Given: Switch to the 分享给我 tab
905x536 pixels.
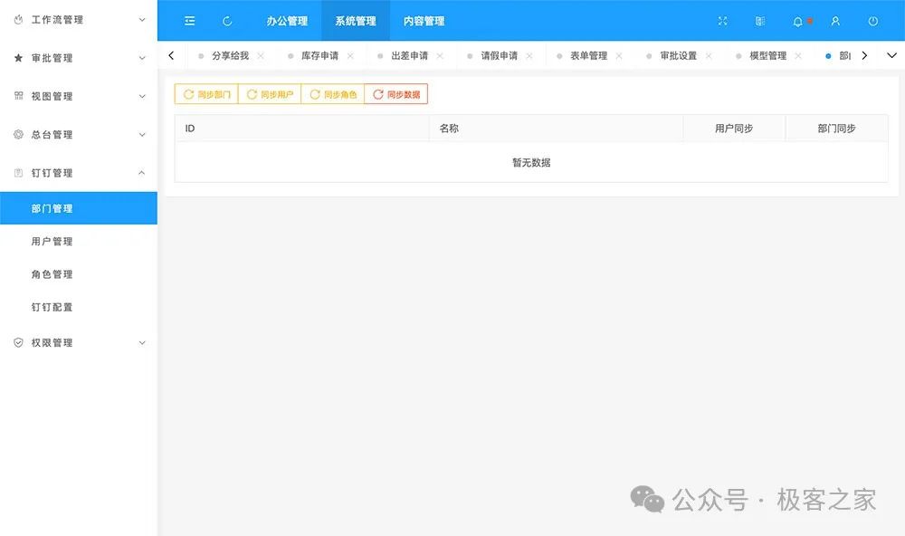Looking at the screenshot, I should click(230, 55).
